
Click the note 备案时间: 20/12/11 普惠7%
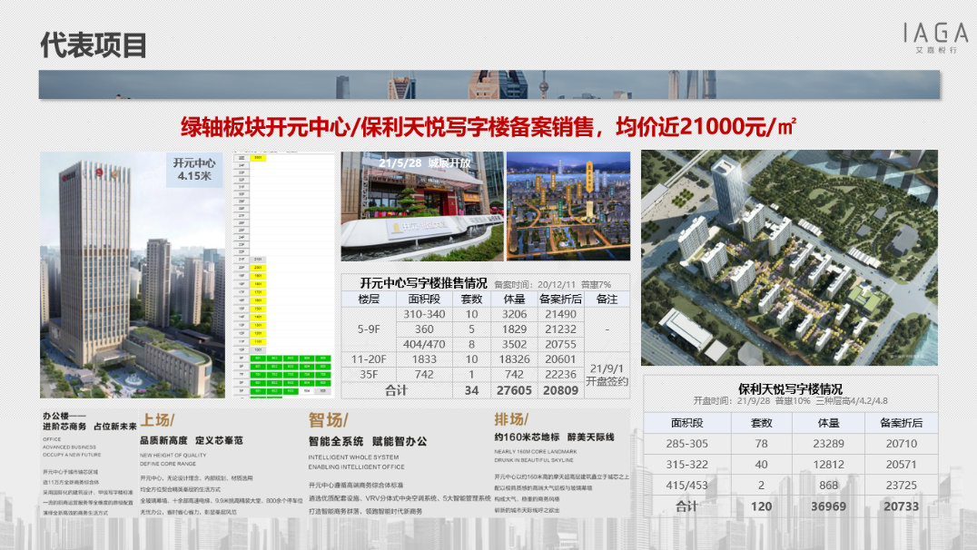point(553,285)
